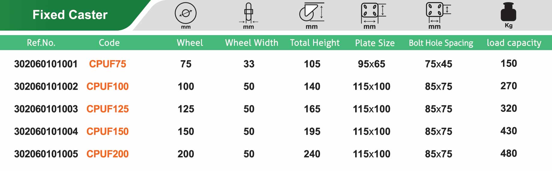
Task: Click the load capacity column header
Action: pos(514,43)
